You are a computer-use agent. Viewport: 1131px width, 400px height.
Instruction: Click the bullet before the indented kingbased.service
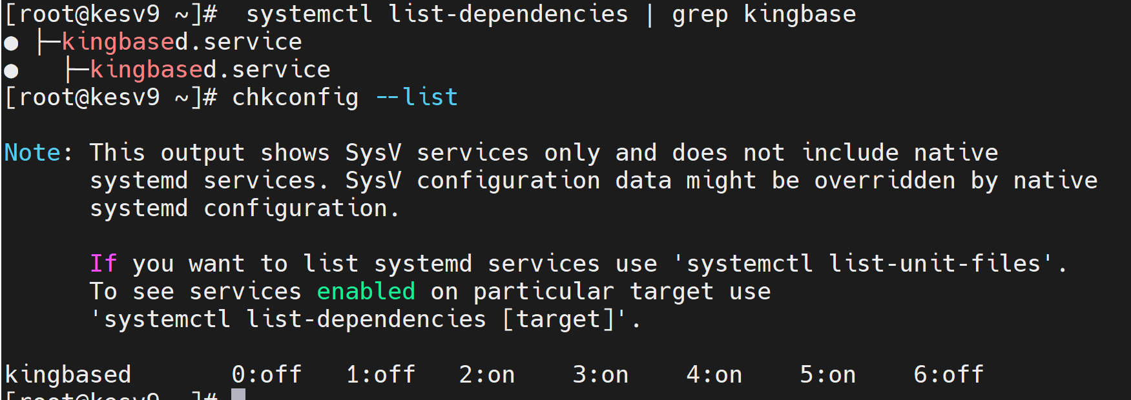tap(11, 71)
